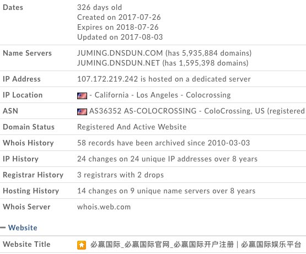Open the Website section heading link
Viewport: 306px width, 254px height.
23,228
